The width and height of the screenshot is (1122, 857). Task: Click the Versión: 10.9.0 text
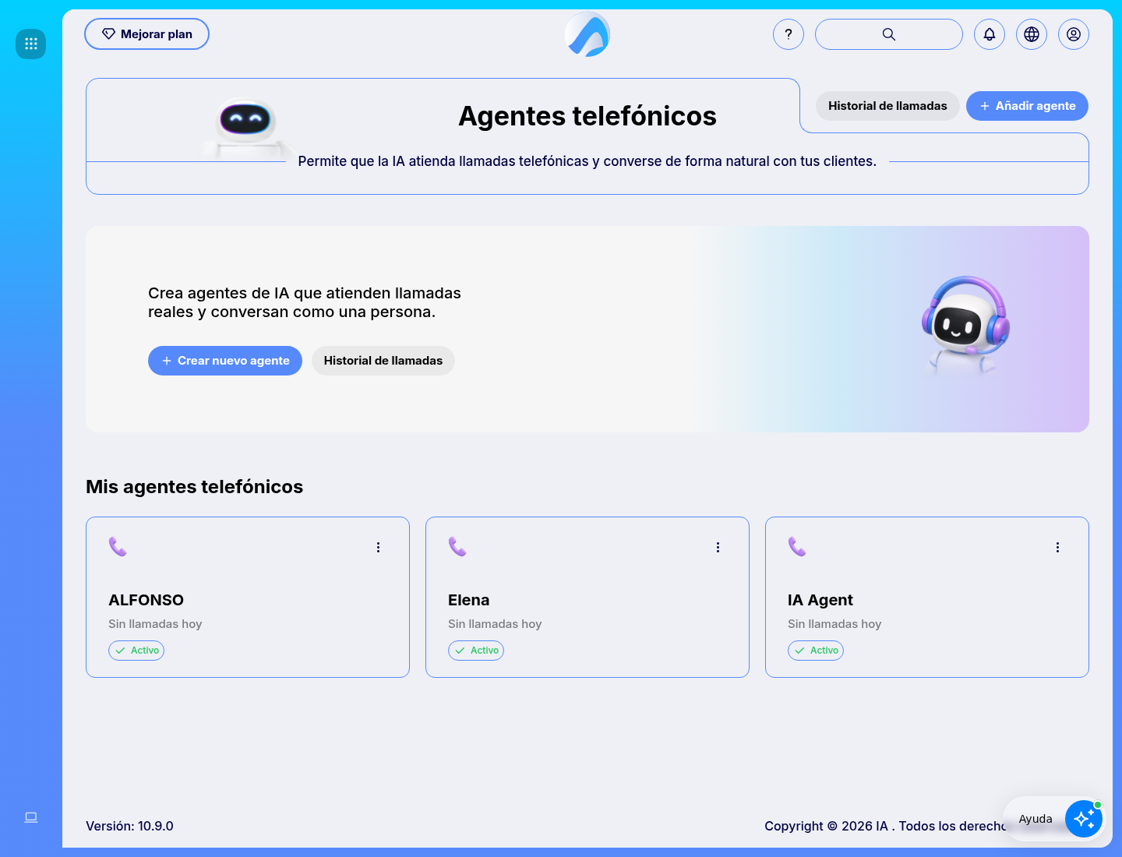tap(129, 826)
